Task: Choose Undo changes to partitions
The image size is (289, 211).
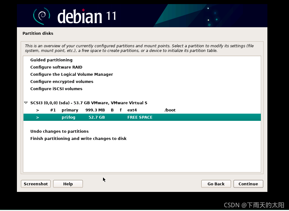Action: click(59, 131)
